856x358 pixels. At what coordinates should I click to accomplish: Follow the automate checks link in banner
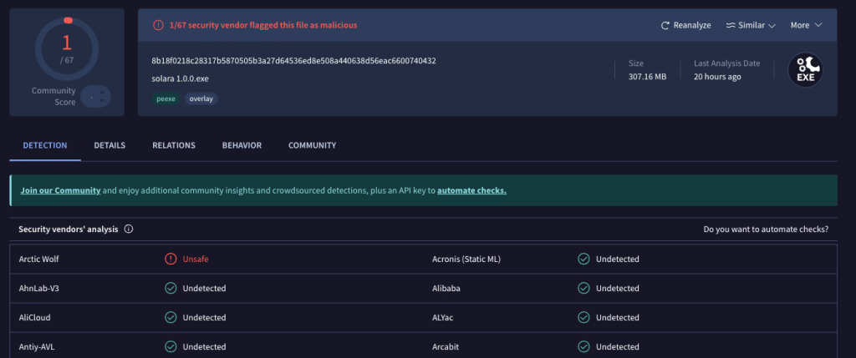(x=471, y=190)
